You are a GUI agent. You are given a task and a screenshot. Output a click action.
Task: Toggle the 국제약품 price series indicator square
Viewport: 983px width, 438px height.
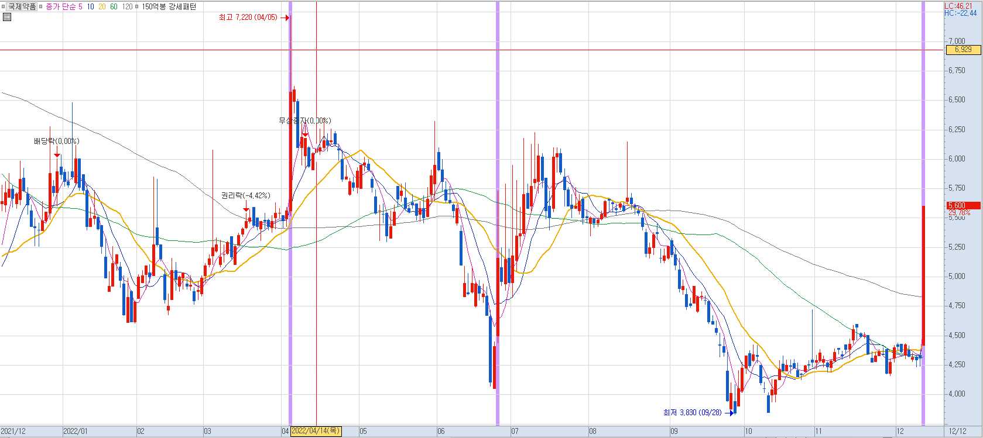click(4, 6)
